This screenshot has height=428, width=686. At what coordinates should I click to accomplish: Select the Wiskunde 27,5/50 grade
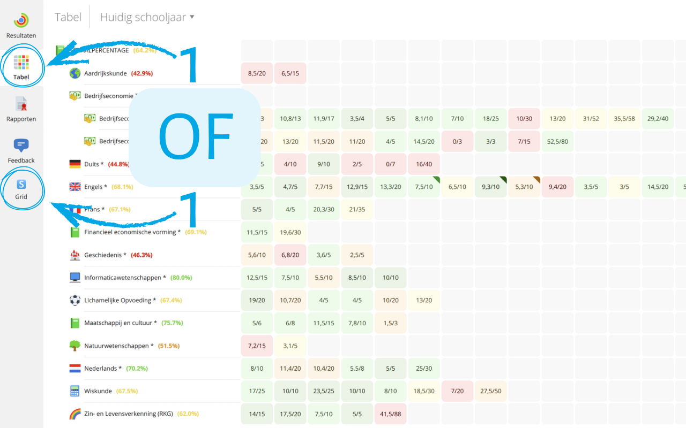pyautogui.click(x=490, y=391)
